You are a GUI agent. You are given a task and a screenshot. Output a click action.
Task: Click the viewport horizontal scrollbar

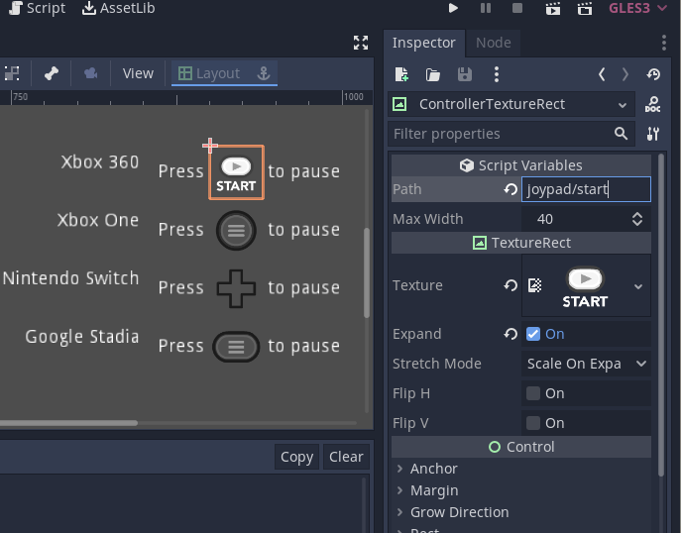coord(68,423)
